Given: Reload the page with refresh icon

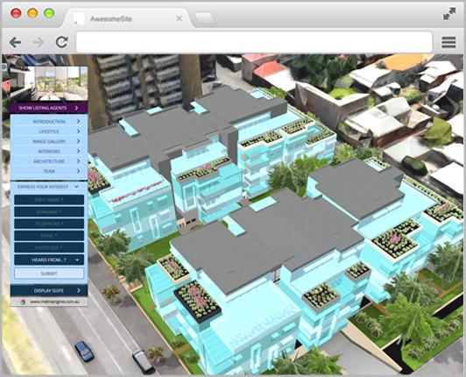Looking at the screenshot, I should pos(62,42).
